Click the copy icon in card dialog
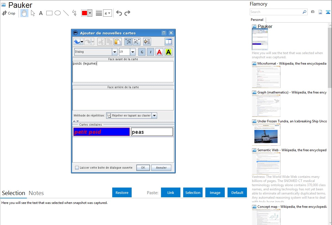The height and width of the screenshot is (225, 332). 109,42
